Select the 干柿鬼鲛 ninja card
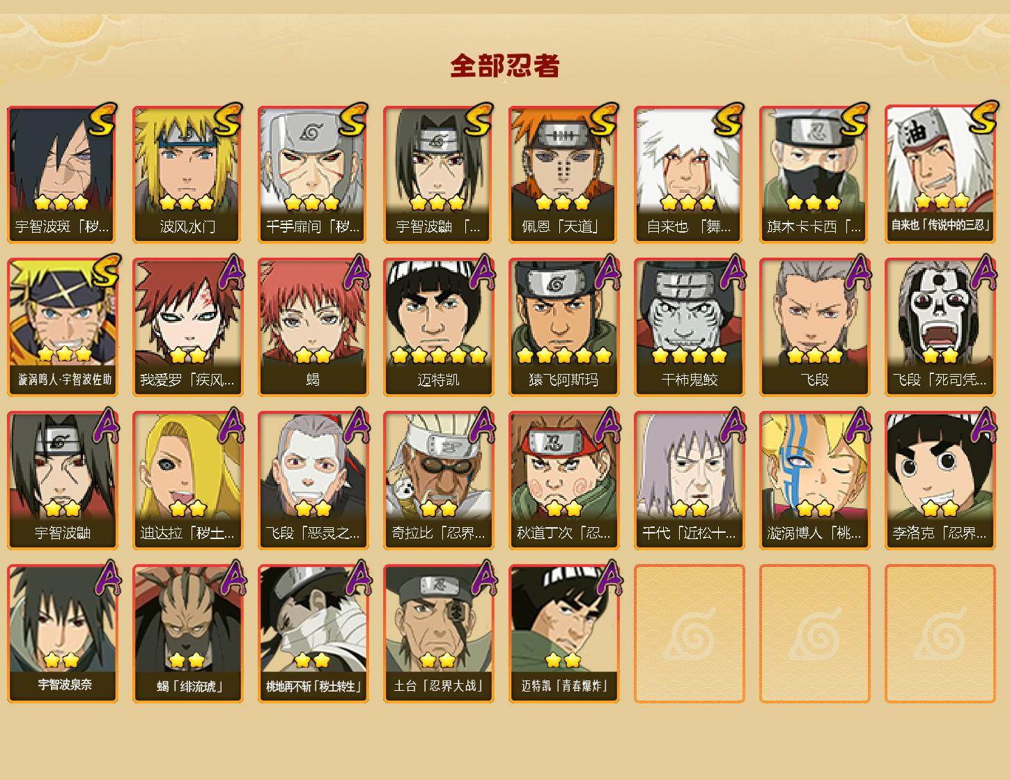 click(689, 327)
